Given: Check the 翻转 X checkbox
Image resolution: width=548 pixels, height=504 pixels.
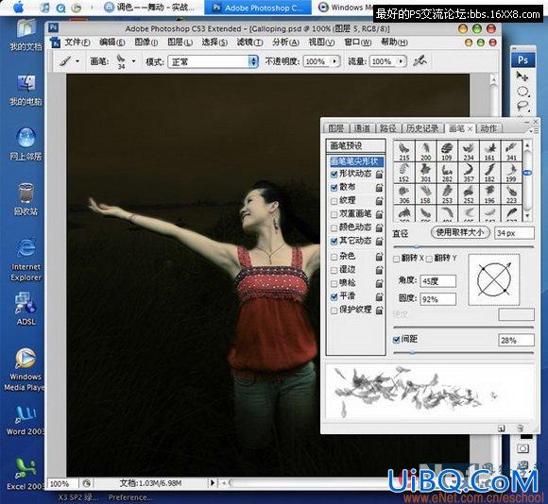Looking at the screenshot, I should (x=396, y=259).
